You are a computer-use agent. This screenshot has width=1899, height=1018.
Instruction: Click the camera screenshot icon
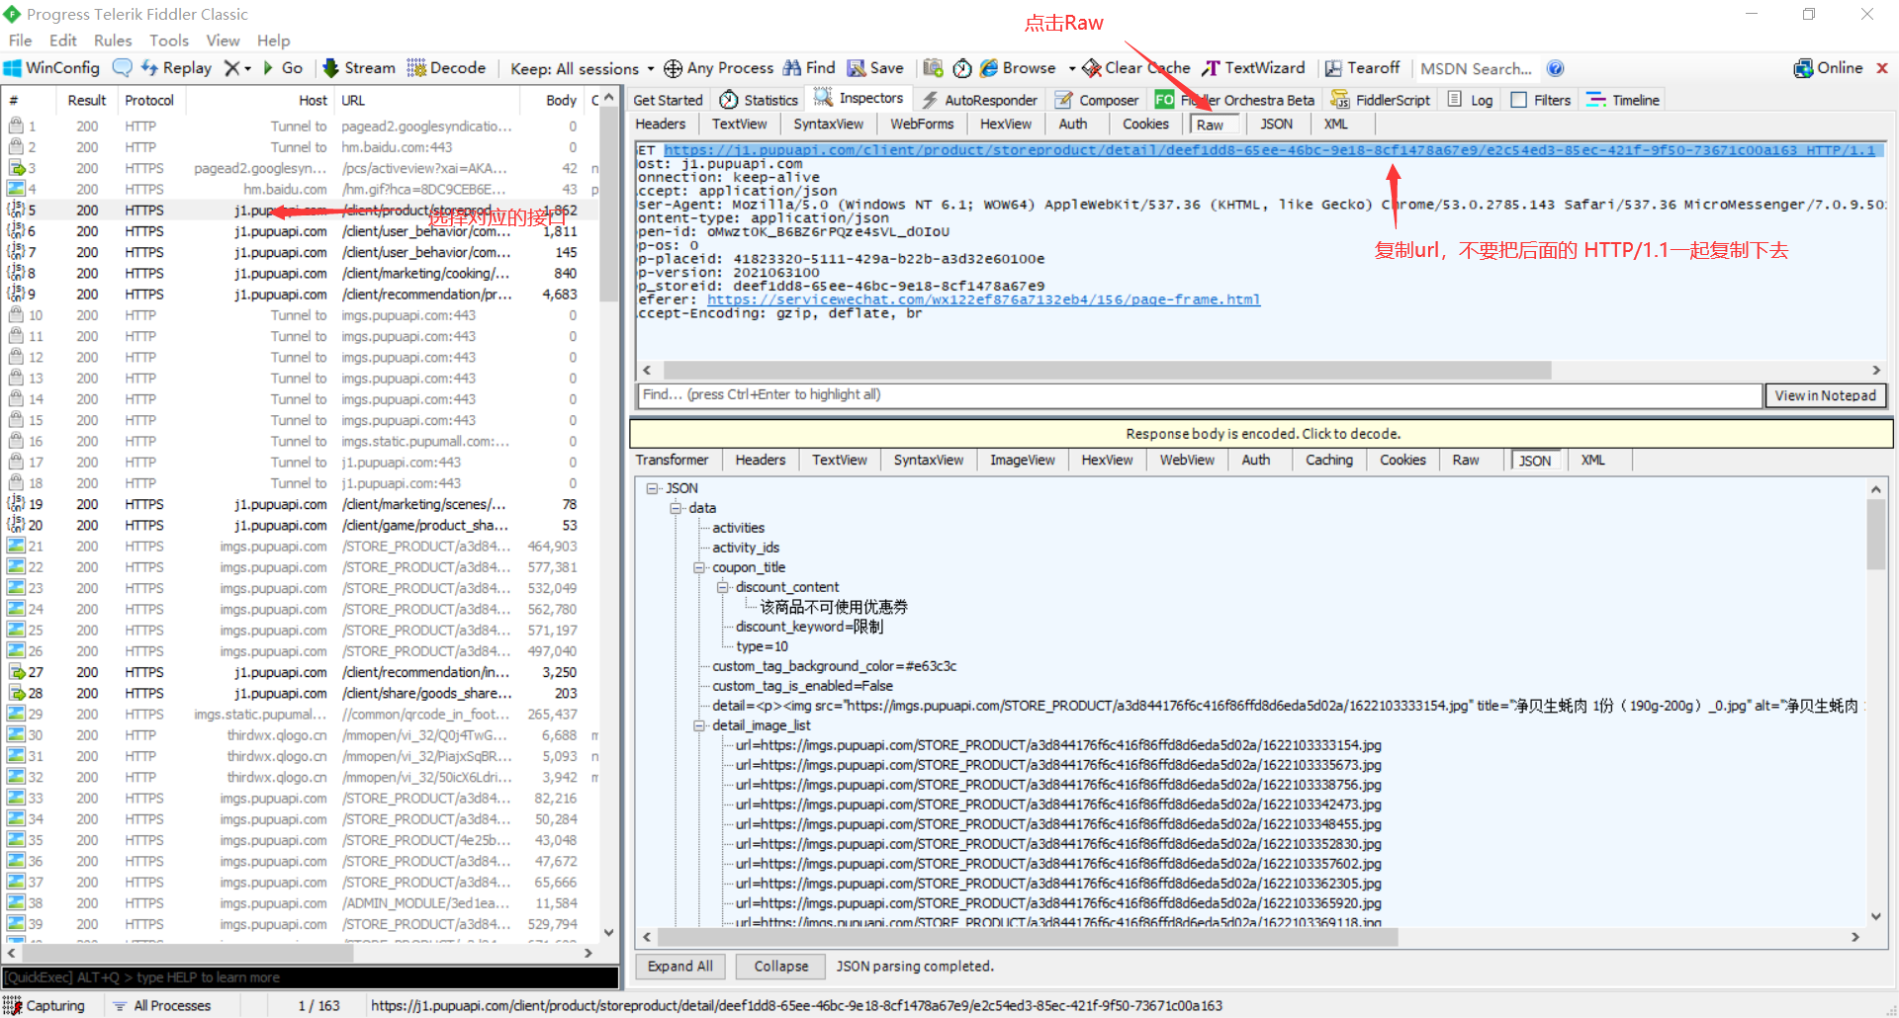pos(933,68)
